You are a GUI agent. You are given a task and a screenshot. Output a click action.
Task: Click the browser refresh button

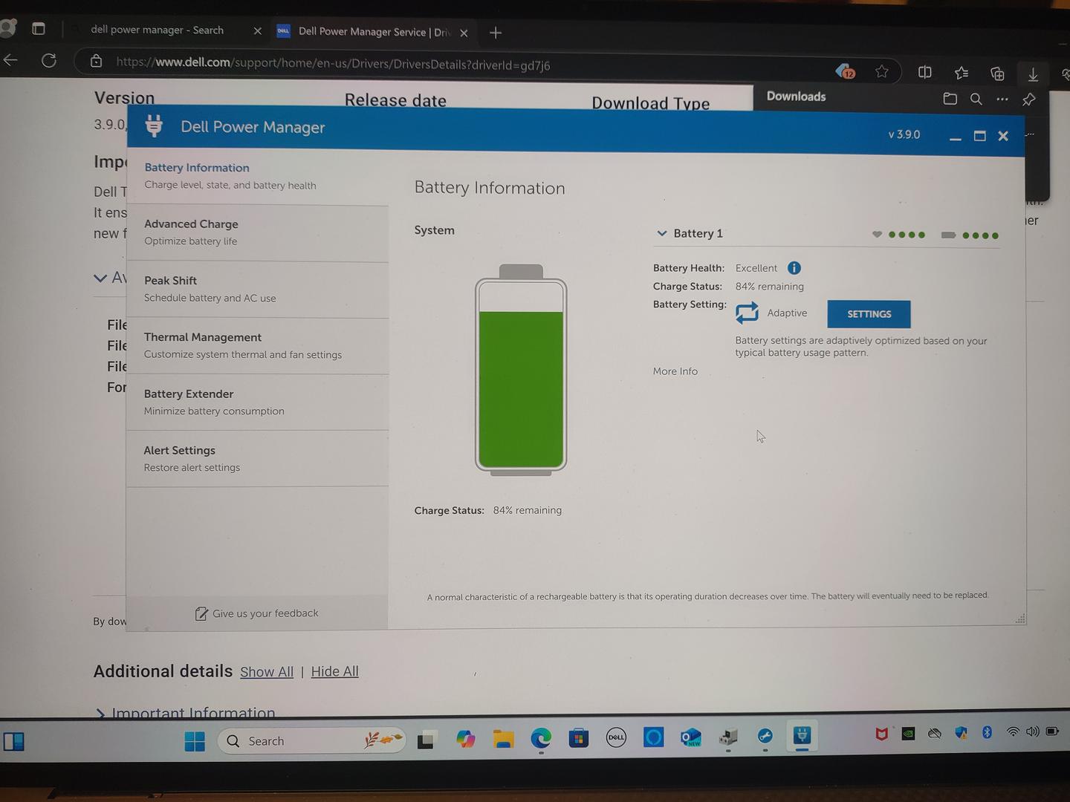pyautogui.click(x=49, y=61)
